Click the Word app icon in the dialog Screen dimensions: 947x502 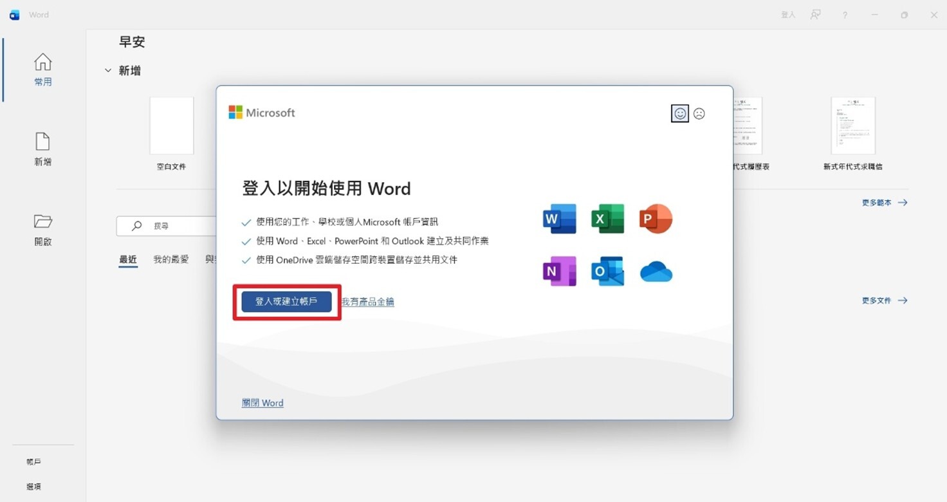coord(559,219)
